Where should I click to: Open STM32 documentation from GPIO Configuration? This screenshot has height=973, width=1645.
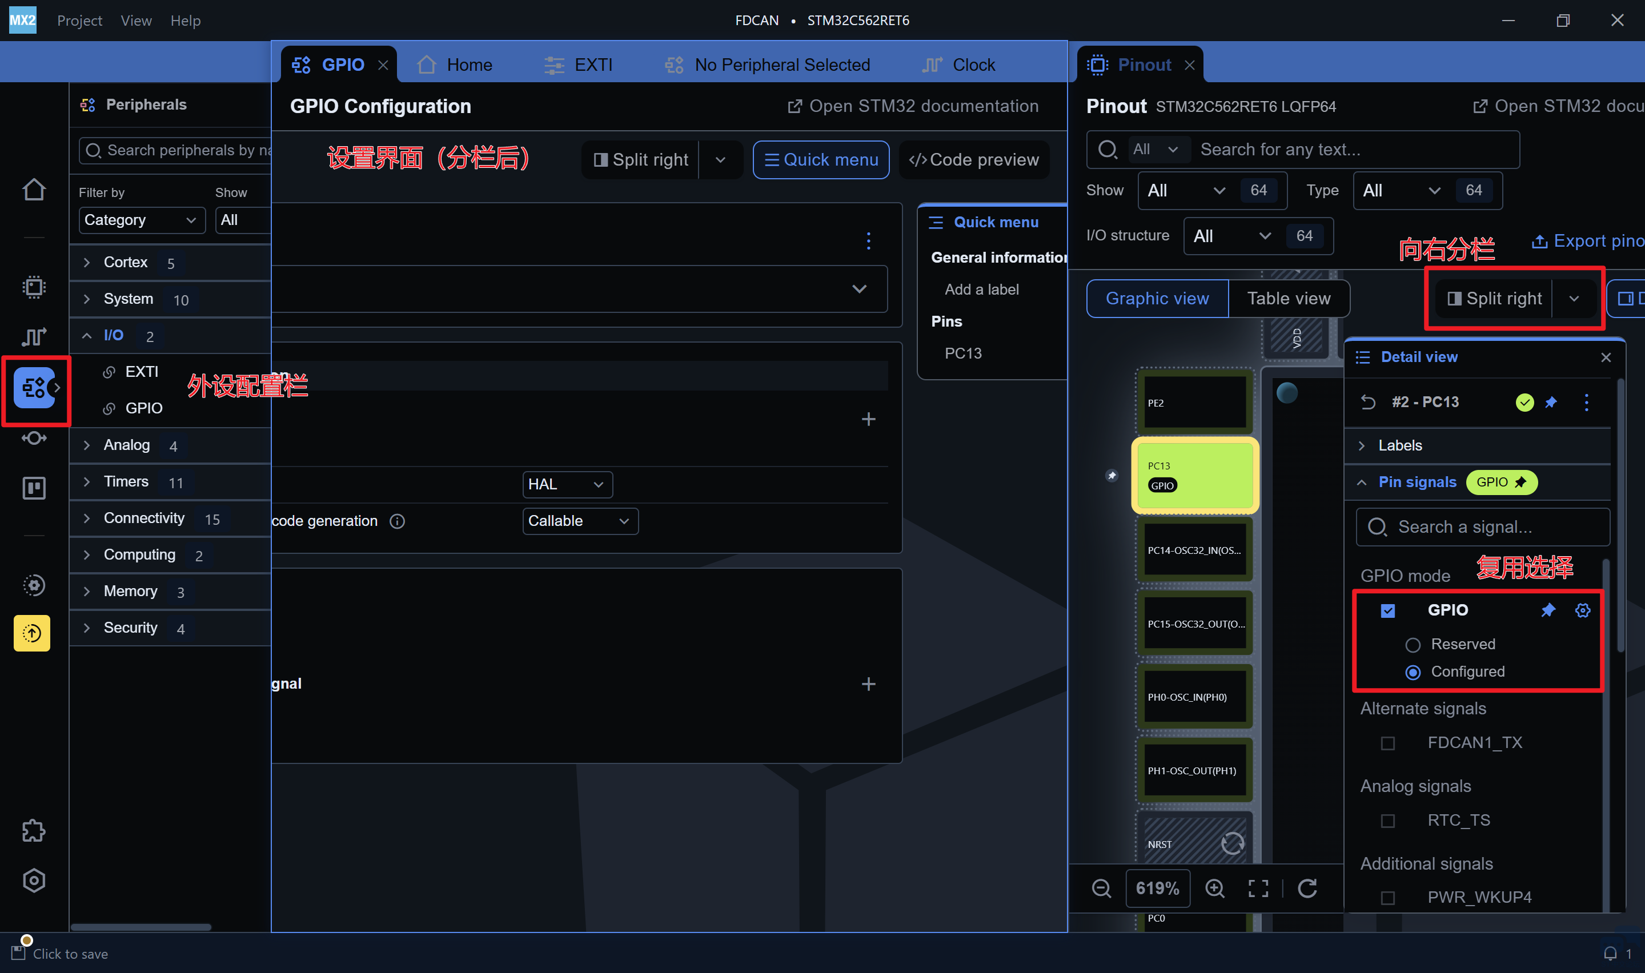click(913, 106)
